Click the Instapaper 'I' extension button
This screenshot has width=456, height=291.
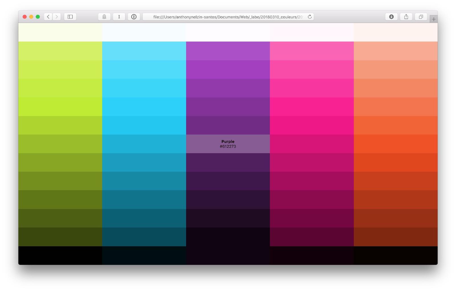coord(119,17)
